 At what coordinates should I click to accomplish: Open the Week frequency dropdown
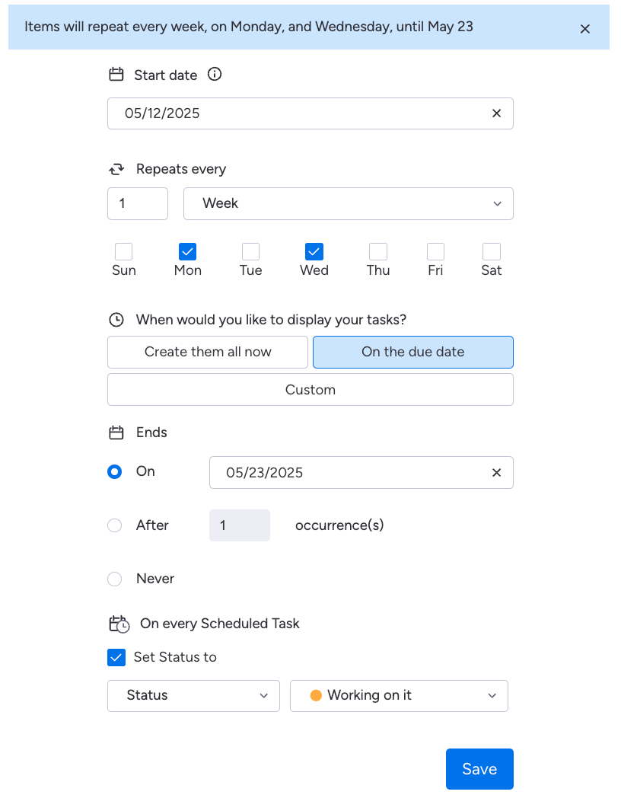pos(348,203)
